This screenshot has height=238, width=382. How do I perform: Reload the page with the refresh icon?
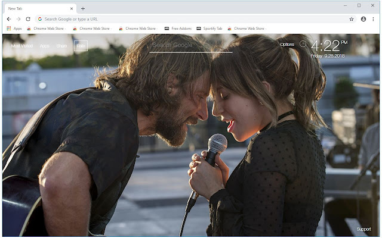[28, 19]
